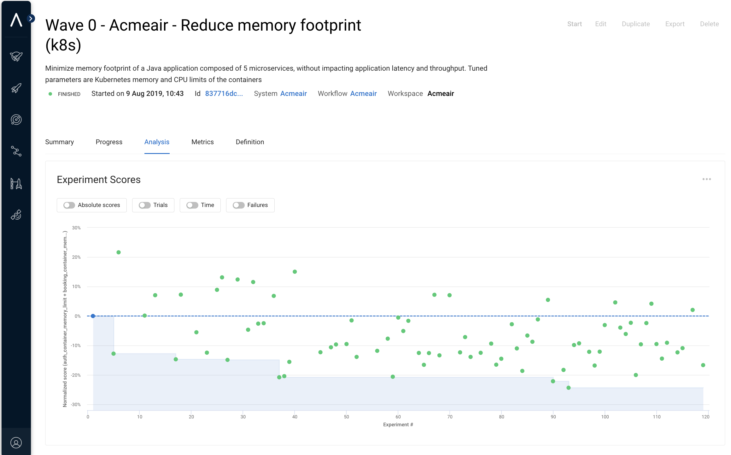Open the Acmeair System link
The height and width of the screenshot is (455, 731).
click(293, 94)
